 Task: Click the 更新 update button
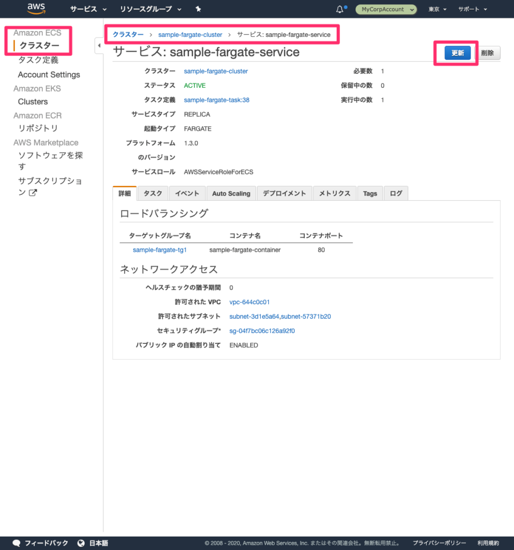click(x=457, y=52)
